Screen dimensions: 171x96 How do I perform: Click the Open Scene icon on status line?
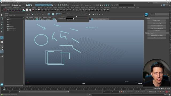coord(15,5)
